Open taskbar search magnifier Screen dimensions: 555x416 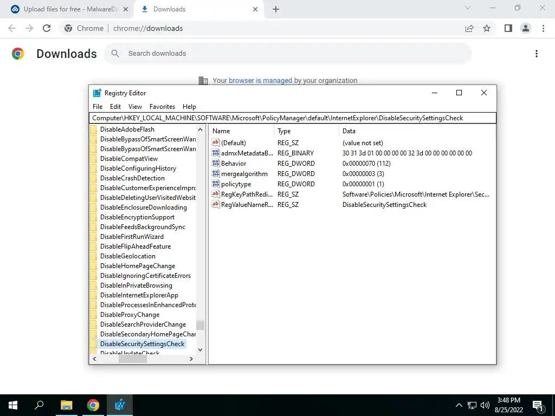tap(39, 405)
